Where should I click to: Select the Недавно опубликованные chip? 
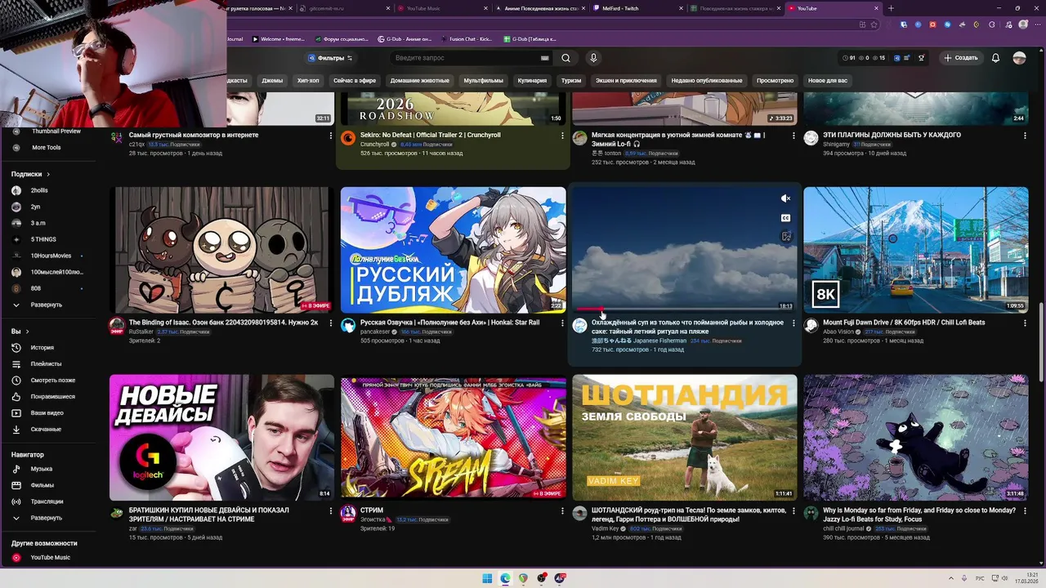(x=707, y=81)
